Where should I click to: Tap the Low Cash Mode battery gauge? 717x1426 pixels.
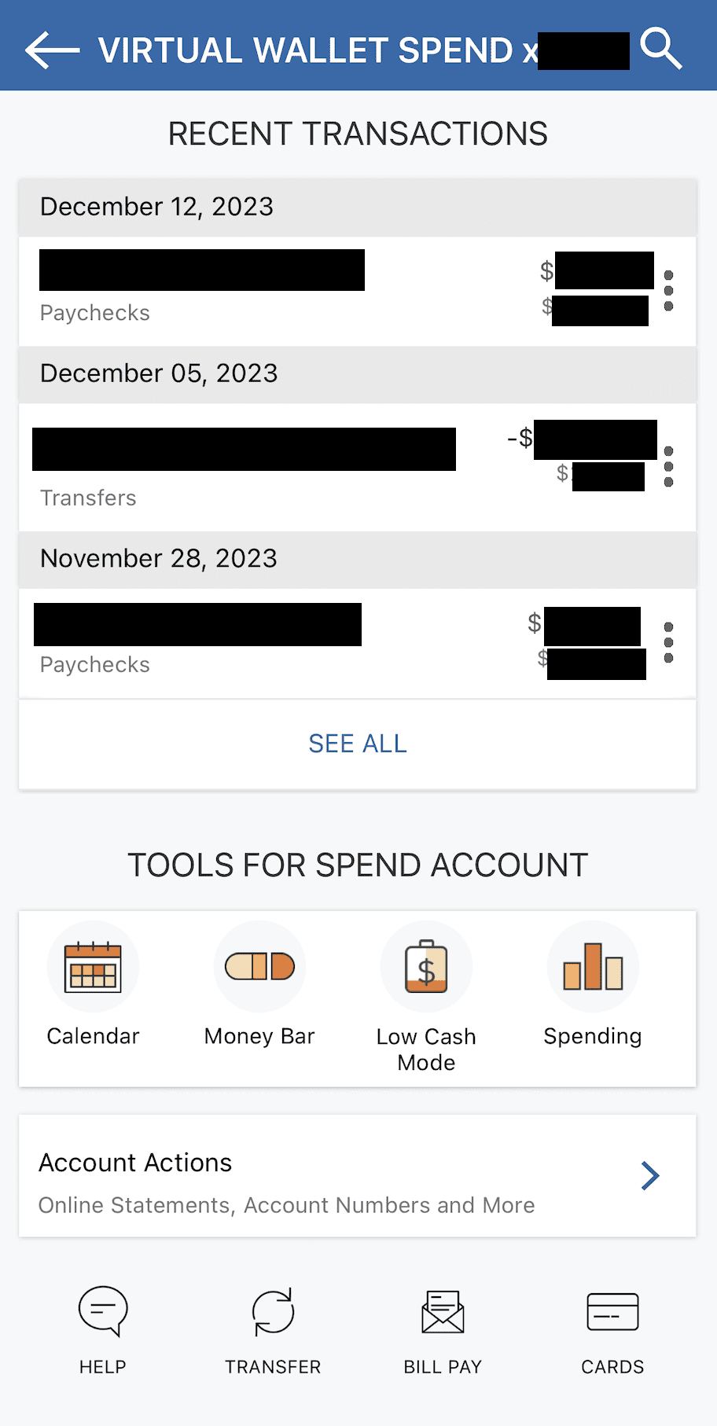click(426, 966)
